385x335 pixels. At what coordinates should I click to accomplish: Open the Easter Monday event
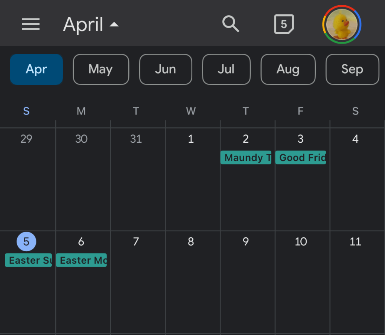[x=81, y=260]
